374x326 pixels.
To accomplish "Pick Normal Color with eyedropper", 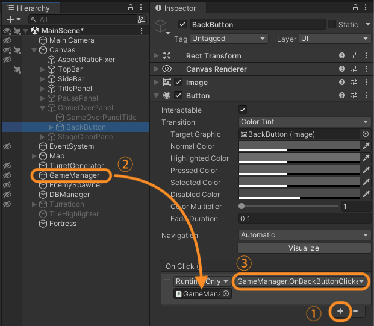I will tap(366, 146).
